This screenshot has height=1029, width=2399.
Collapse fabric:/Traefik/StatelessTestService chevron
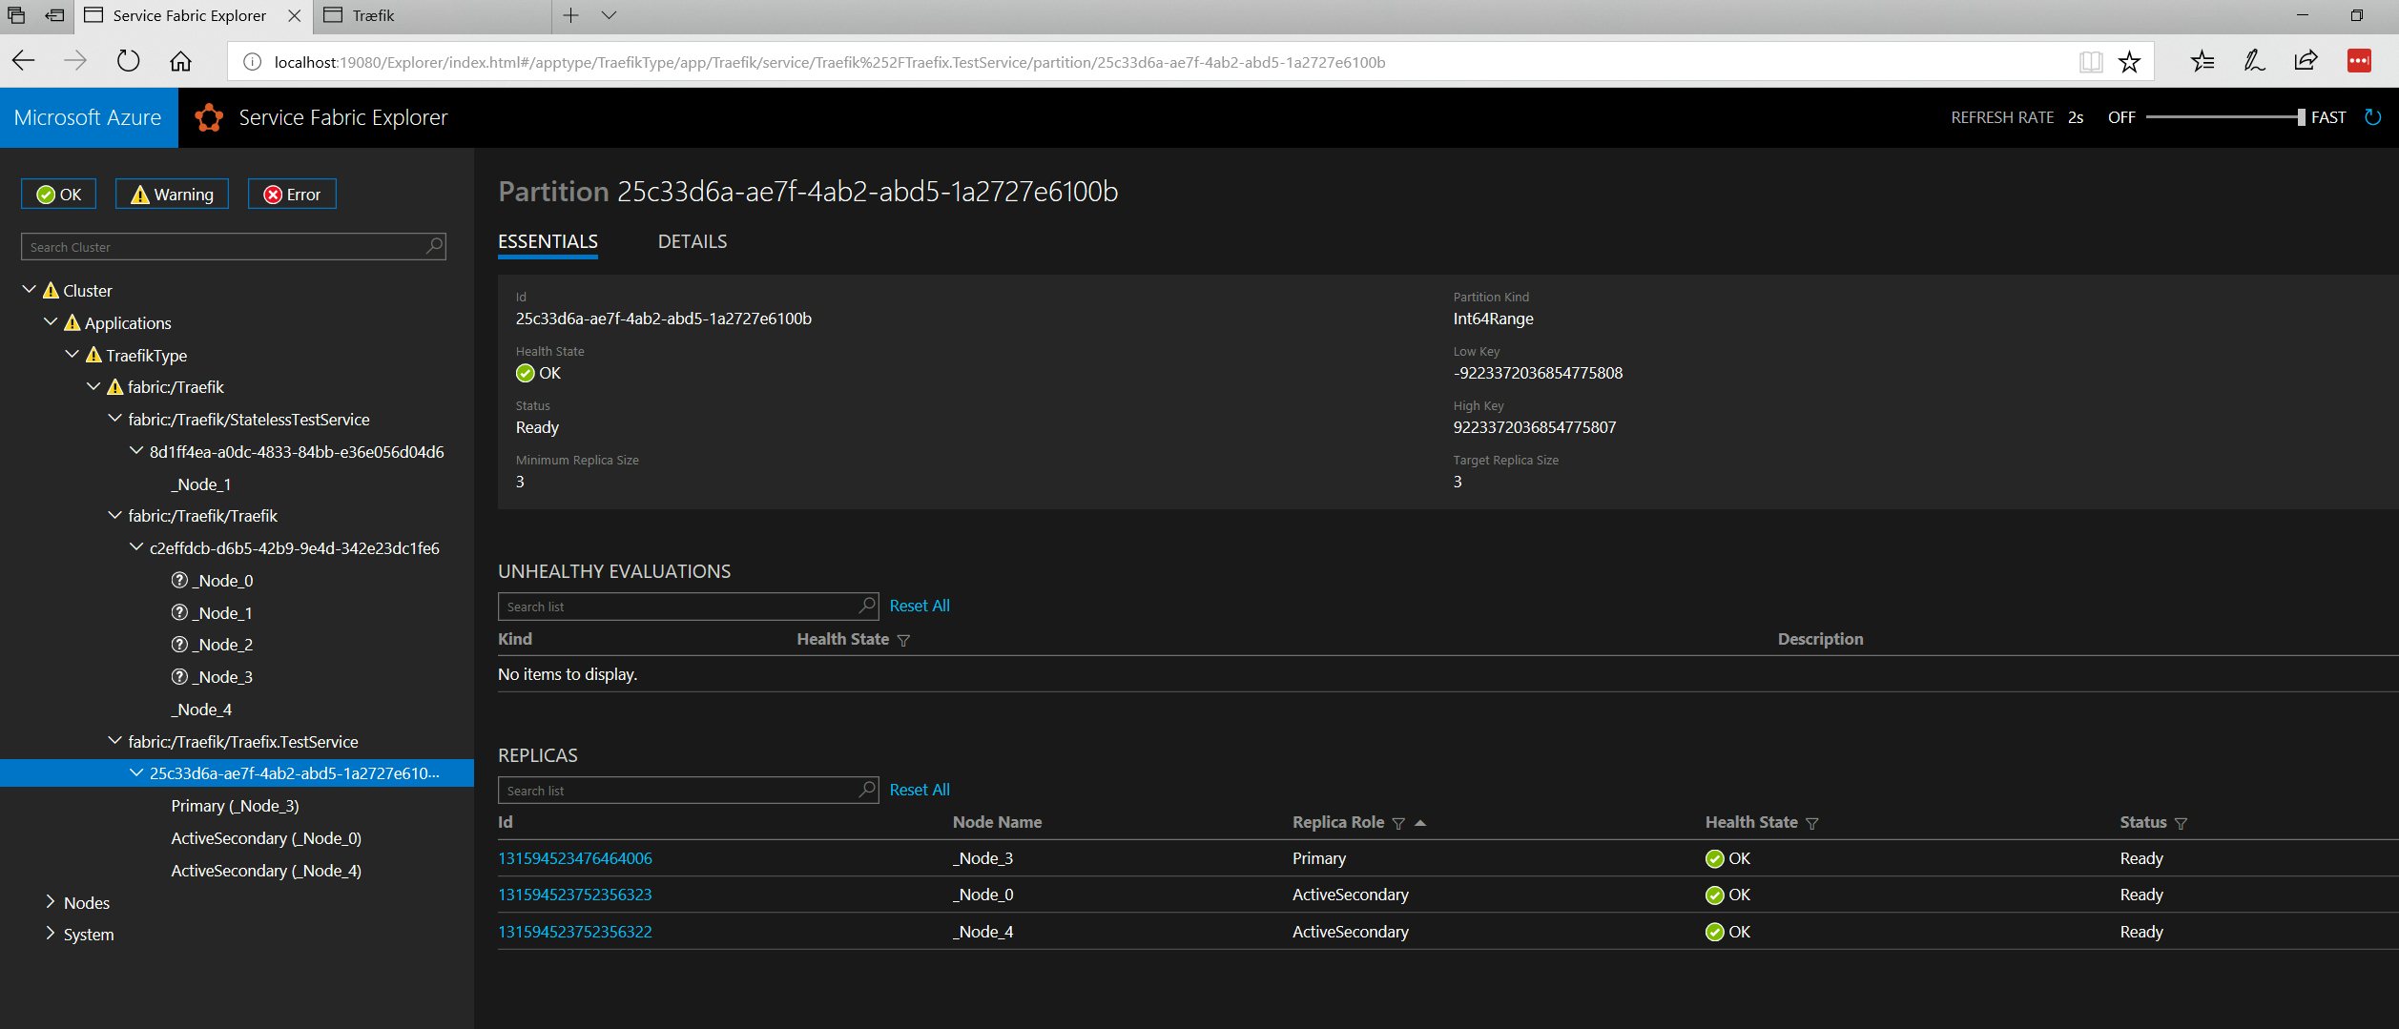click(x=115, y=418)
